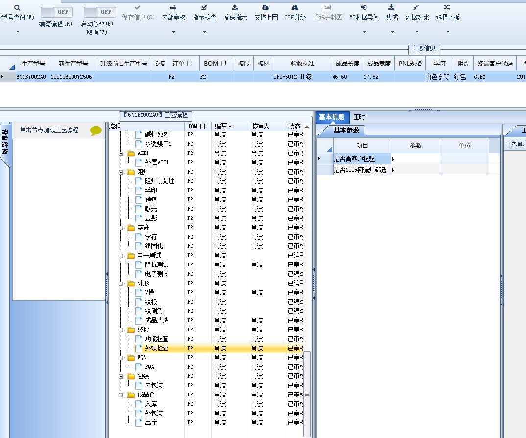
Task: Click the 阻焊 folder icon
Action: tap(131, 172)
